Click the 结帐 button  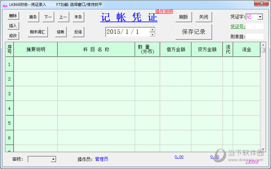click(x=61, y=32)
